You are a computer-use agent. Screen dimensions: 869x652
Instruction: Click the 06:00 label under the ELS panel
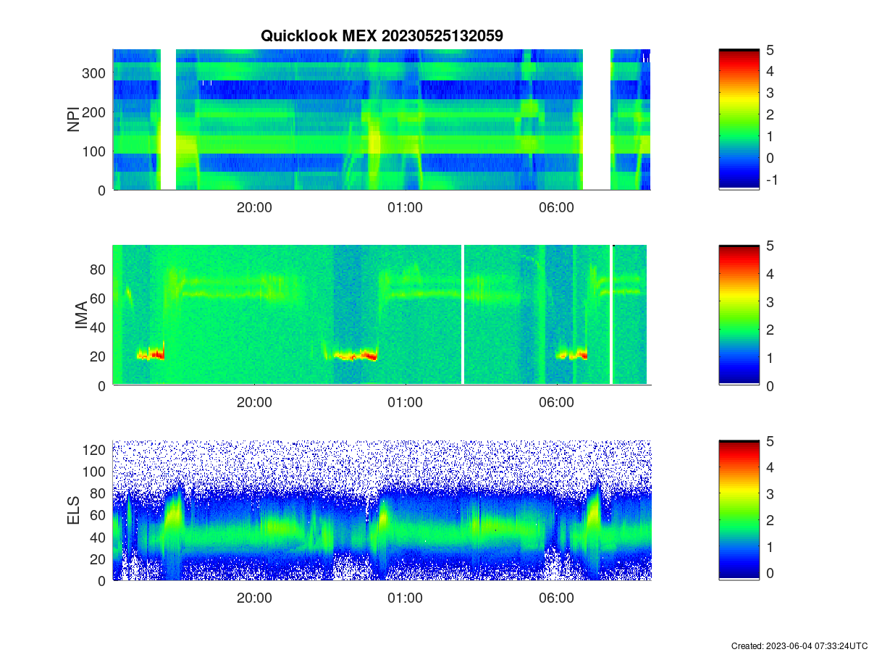pos(556,598)
